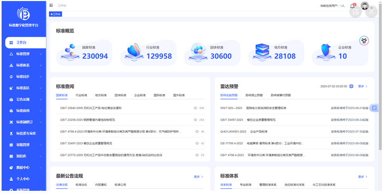Select the 专业标准 tab
This screenshot has height=195, width=382.
(246, 185)
